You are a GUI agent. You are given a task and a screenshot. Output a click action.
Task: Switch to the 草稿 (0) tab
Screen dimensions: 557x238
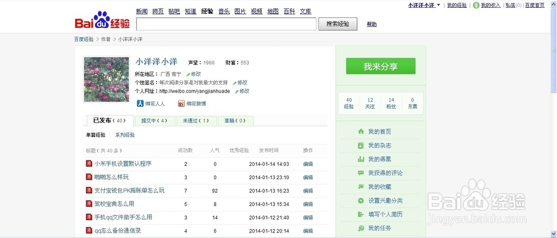pyautogui.click(x=236, y=120)
